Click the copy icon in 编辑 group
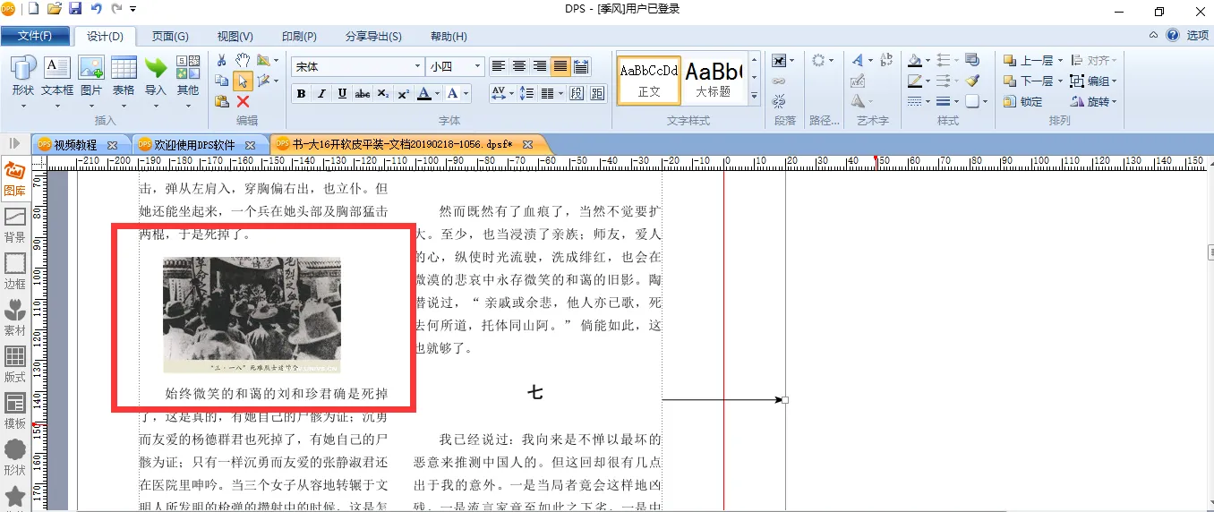The width and height of the screenshot is (1214, 512). 222,81
